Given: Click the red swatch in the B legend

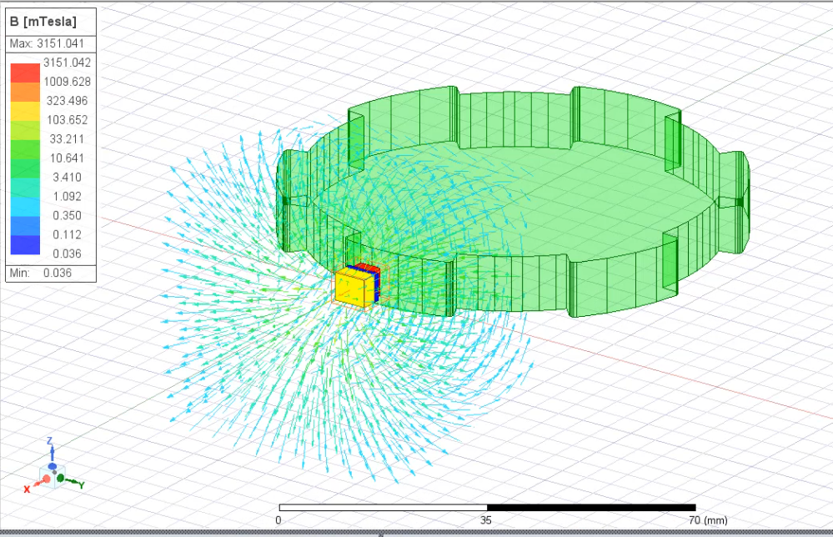Looking at the screenshot, I should coord(25,73).
